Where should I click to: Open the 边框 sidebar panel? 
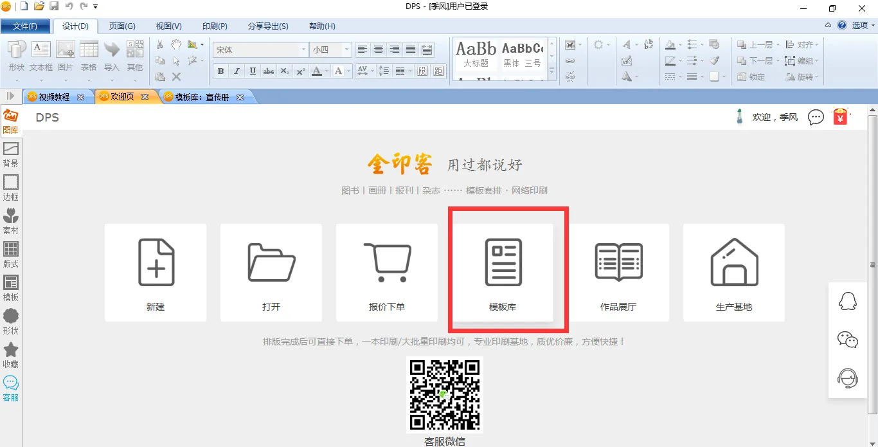pos(11,188)
